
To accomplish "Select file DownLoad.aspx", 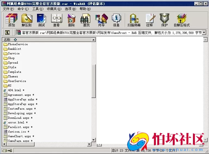I will click(x=18, y=118).
